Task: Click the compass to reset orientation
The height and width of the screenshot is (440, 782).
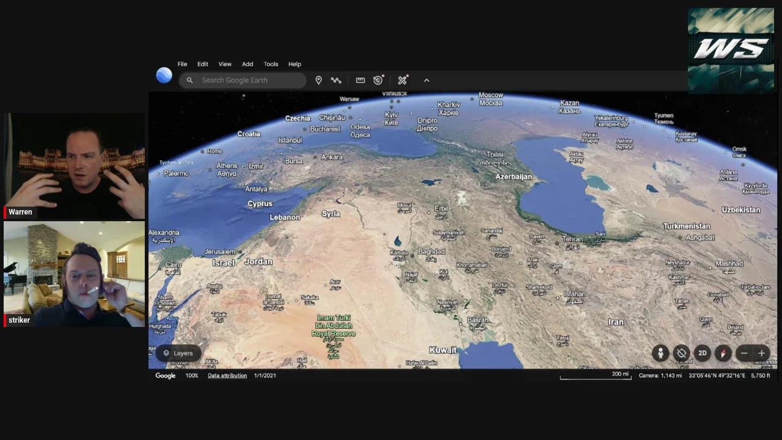Action: coord(723,353)
